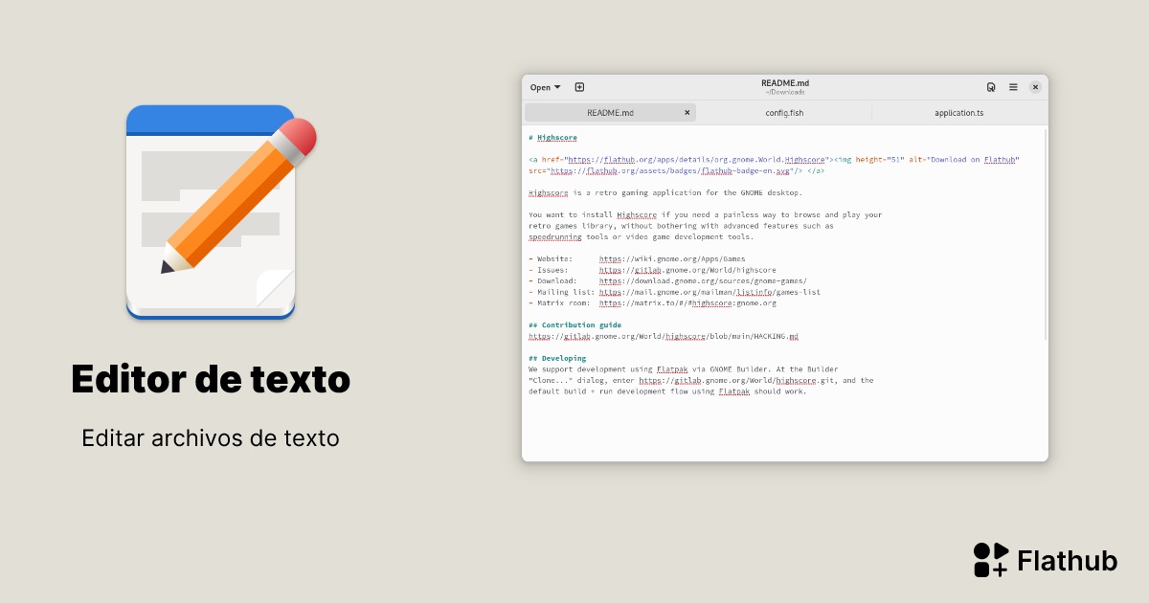Click the document search magnifier icon
The width and height of the screenshot is (1149, 603).
coord(991,86)
